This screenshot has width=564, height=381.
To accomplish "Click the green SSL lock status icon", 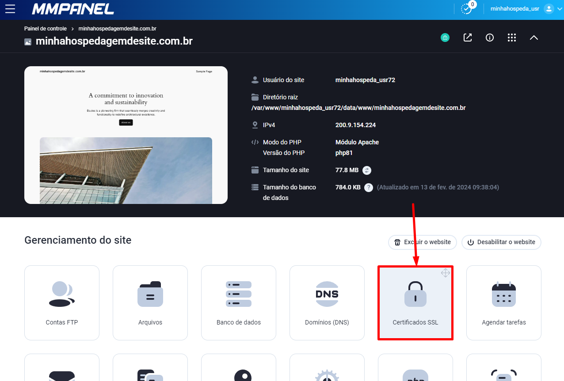I will 445,38.
